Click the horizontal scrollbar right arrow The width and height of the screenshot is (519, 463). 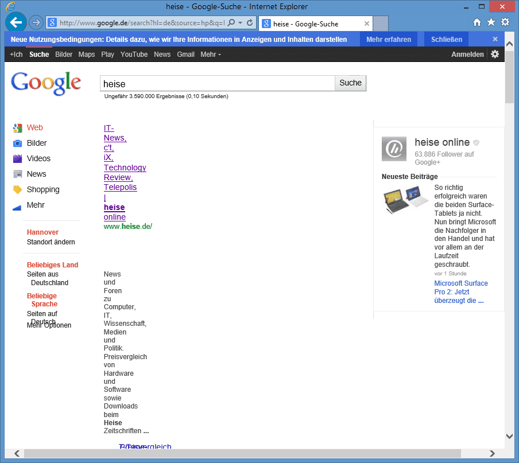(x=492, y=453)
